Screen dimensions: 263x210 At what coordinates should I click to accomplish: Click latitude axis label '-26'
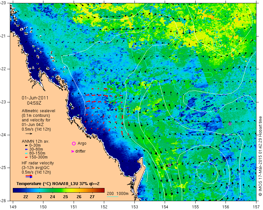pyautogui.click(x=3, y=200)
